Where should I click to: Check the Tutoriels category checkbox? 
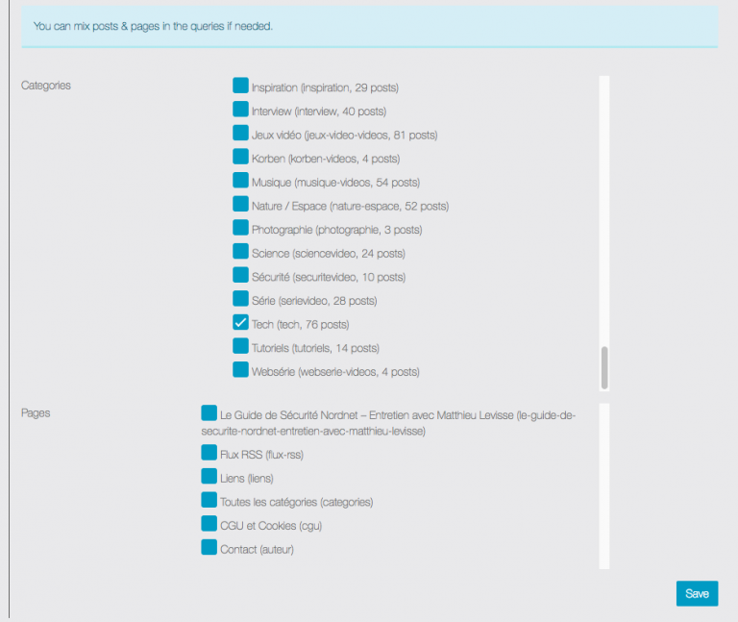click(240, 346)
